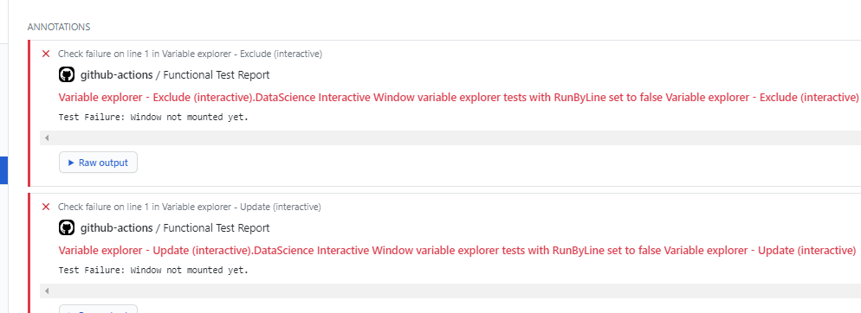Image resolution: width=861 pixels, height=313 pixels.
Task: Click the red X failure icon for Exclude annotation
Action: pos(46,54)
